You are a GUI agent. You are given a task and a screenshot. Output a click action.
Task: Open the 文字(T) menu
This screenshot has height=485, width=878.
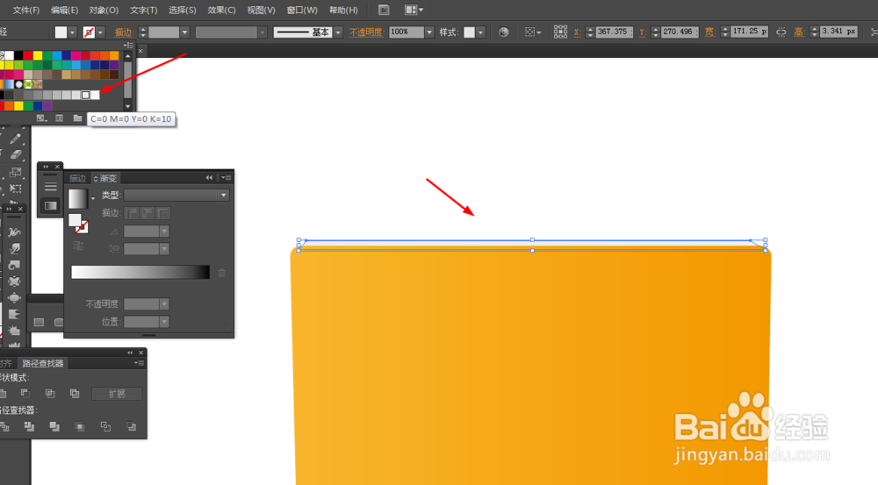pos(143,10)
